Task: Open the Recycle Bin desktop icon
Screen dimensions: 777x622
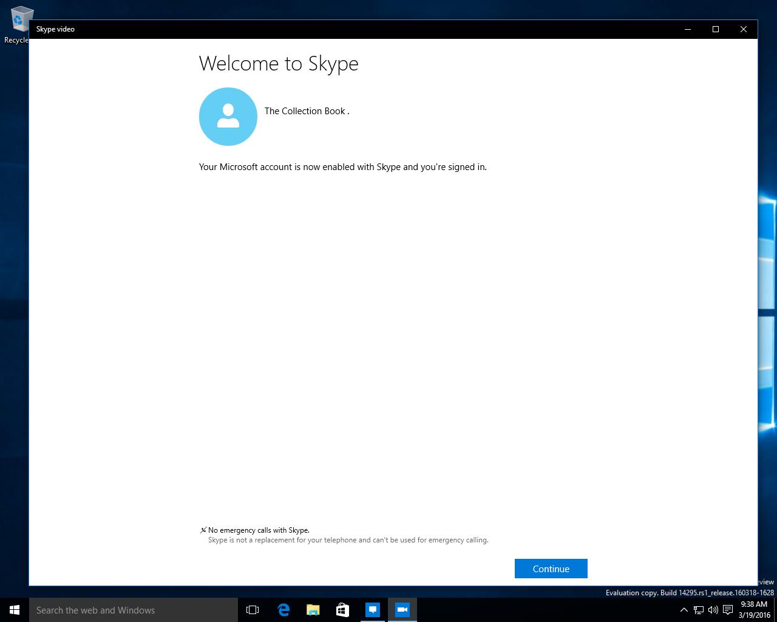Action: point(18,26)
